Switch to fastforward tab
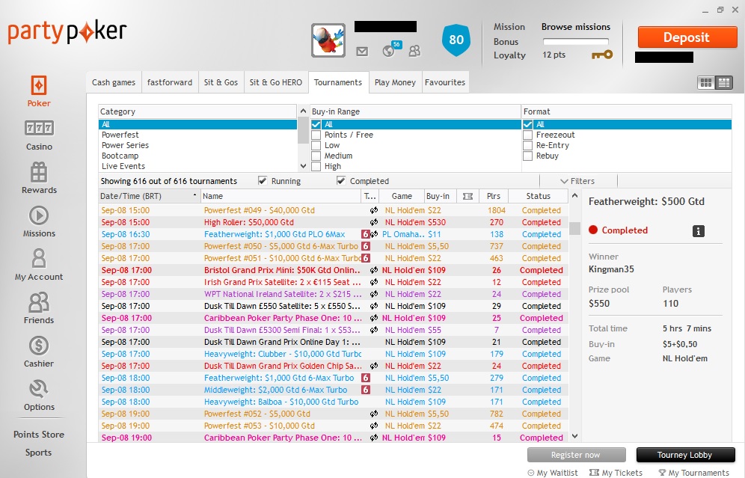The image size is (745, 478). 170,82
